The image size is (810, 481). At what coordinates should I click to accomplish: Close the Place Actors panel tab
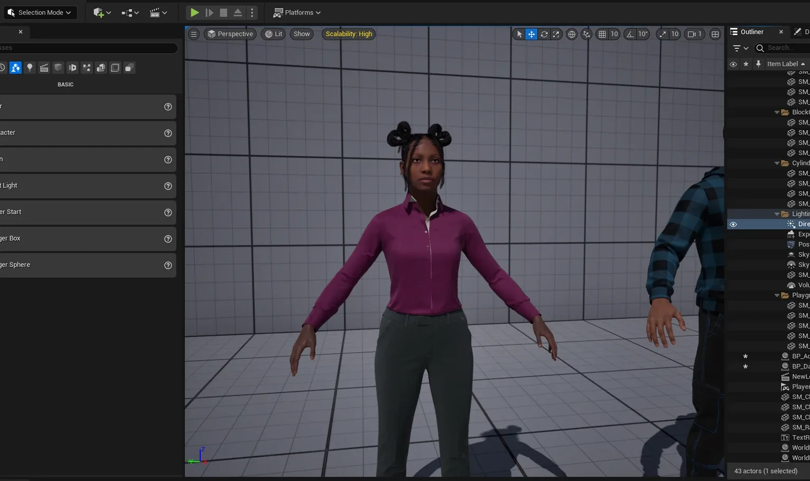tap(21, 32)
